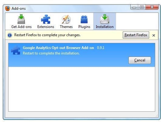The width and height of the screenshot is (161, 122).
Task: Select the Plugins blue brick icon
Action: [84, 19]
